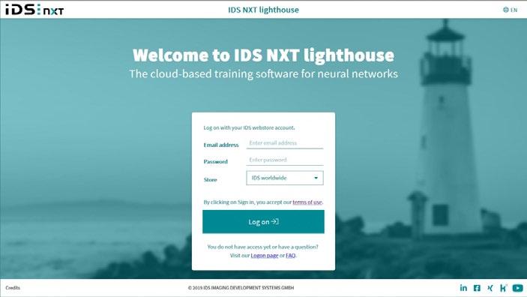The height and width of the screenshot is (297, 527).
Task: Click the IDS NXT logo
Action: (x=34, y=10)
